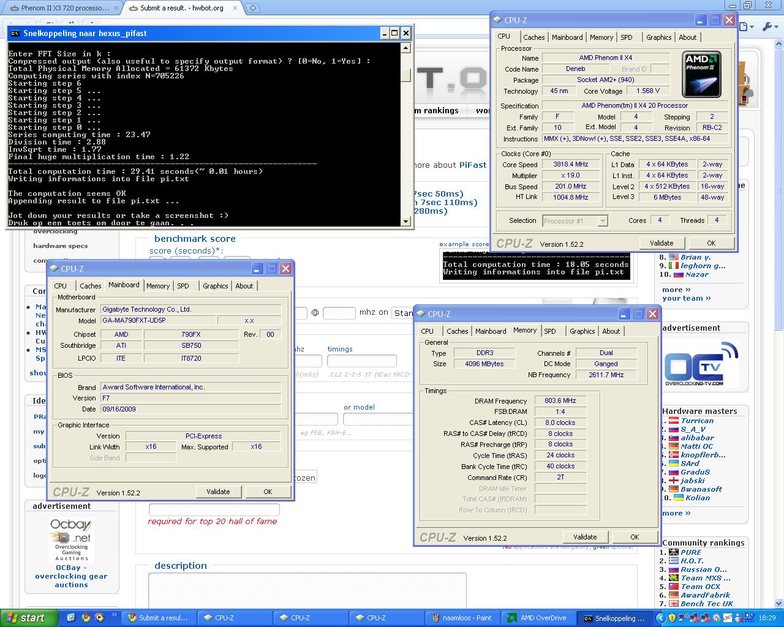The image size is (784, 627).
Task: Click the 'or model' label link
Action: pos(359,407)
